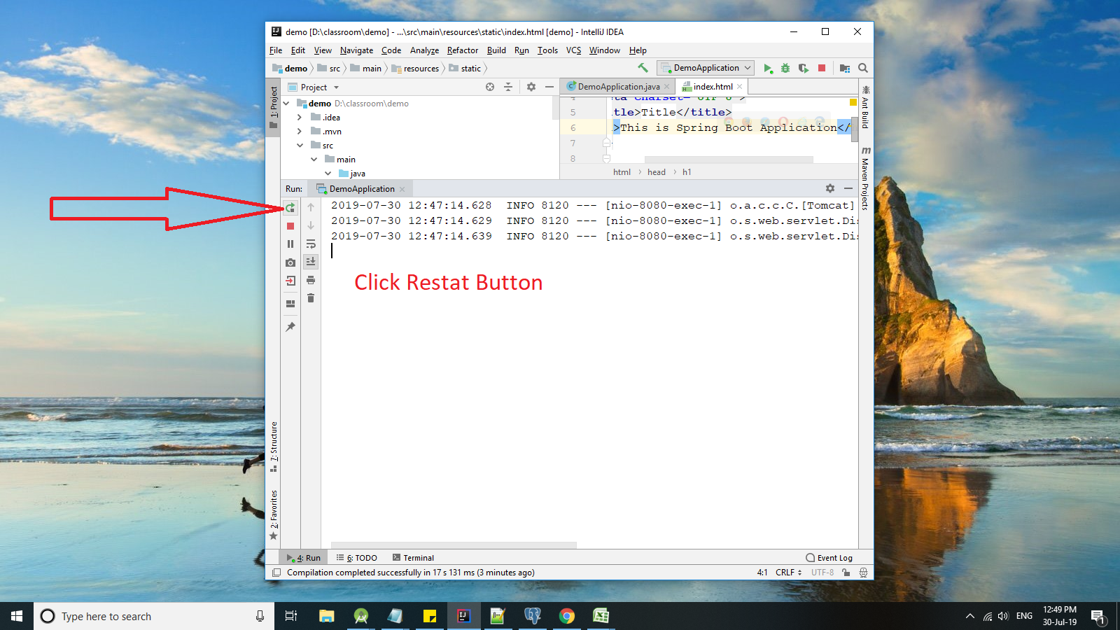Click the Windows Start button
Image resolution: width=1120 pixels, height=630 pixels.
(17, 616)
